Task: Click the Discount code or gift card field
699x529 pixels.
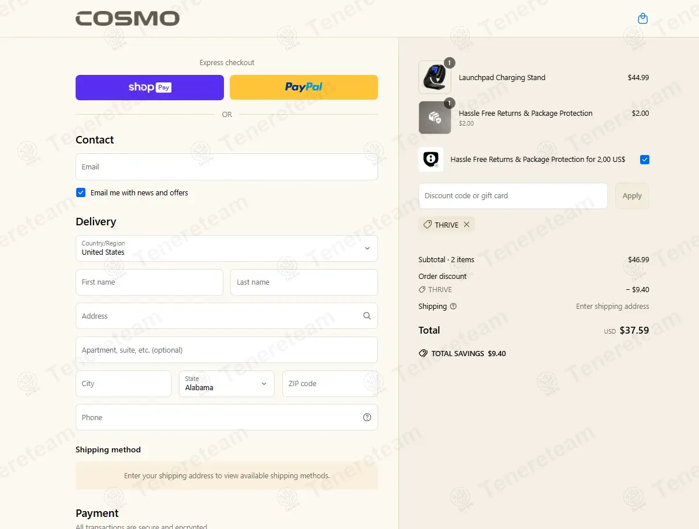Action: click(513, 196)
